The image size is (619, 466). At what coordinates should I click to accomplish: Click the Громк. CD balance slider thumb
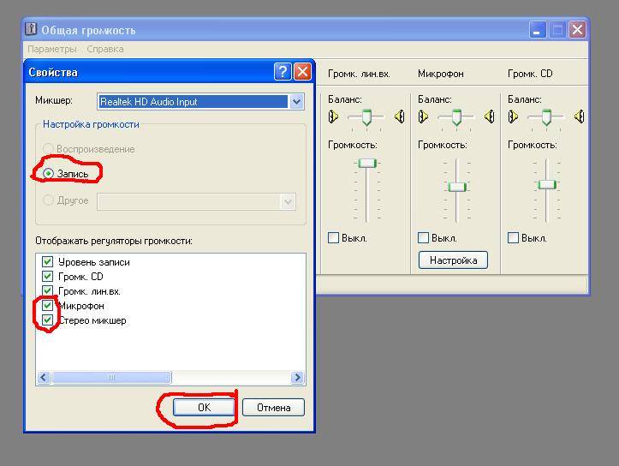(x=547, y=117)
